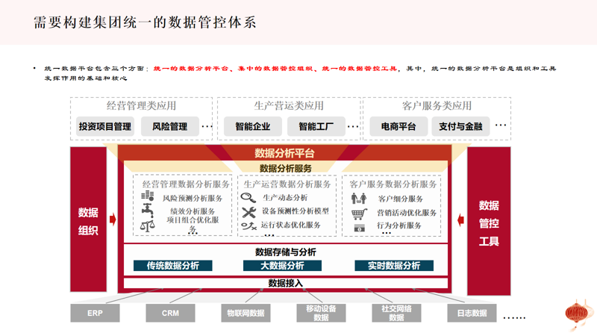Viewport: 597px width, 336px height.
Task: Click the 实时数据分析 block
Action: [394, 266]
